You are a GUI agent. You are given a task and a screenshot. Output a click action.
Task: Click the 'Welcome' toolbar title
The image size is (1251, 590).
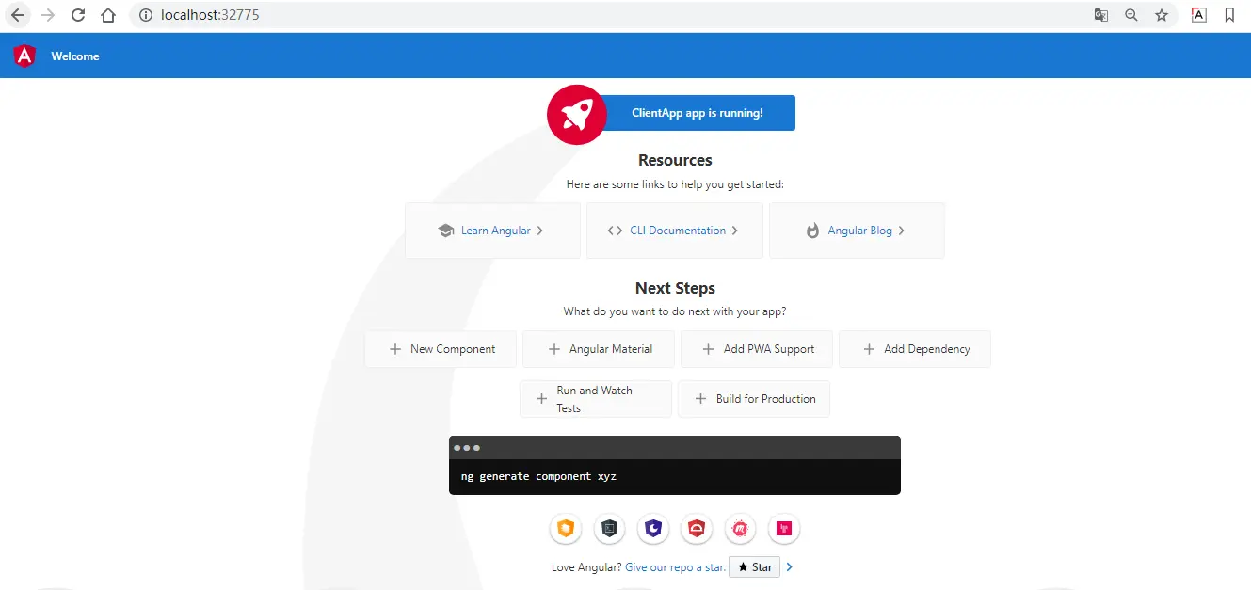[x=75, y=56]
